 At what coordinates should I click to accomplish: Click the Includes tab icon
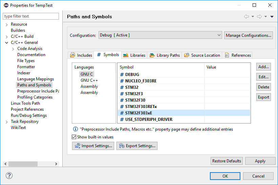73,55
